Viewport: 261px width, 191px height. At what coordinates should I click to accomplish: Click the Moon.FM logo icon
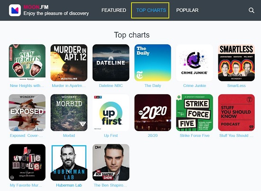coord(15,10)
